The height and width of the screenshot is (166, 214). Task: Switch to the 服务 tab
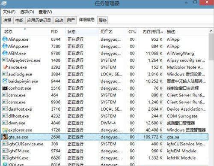[102, 20]
